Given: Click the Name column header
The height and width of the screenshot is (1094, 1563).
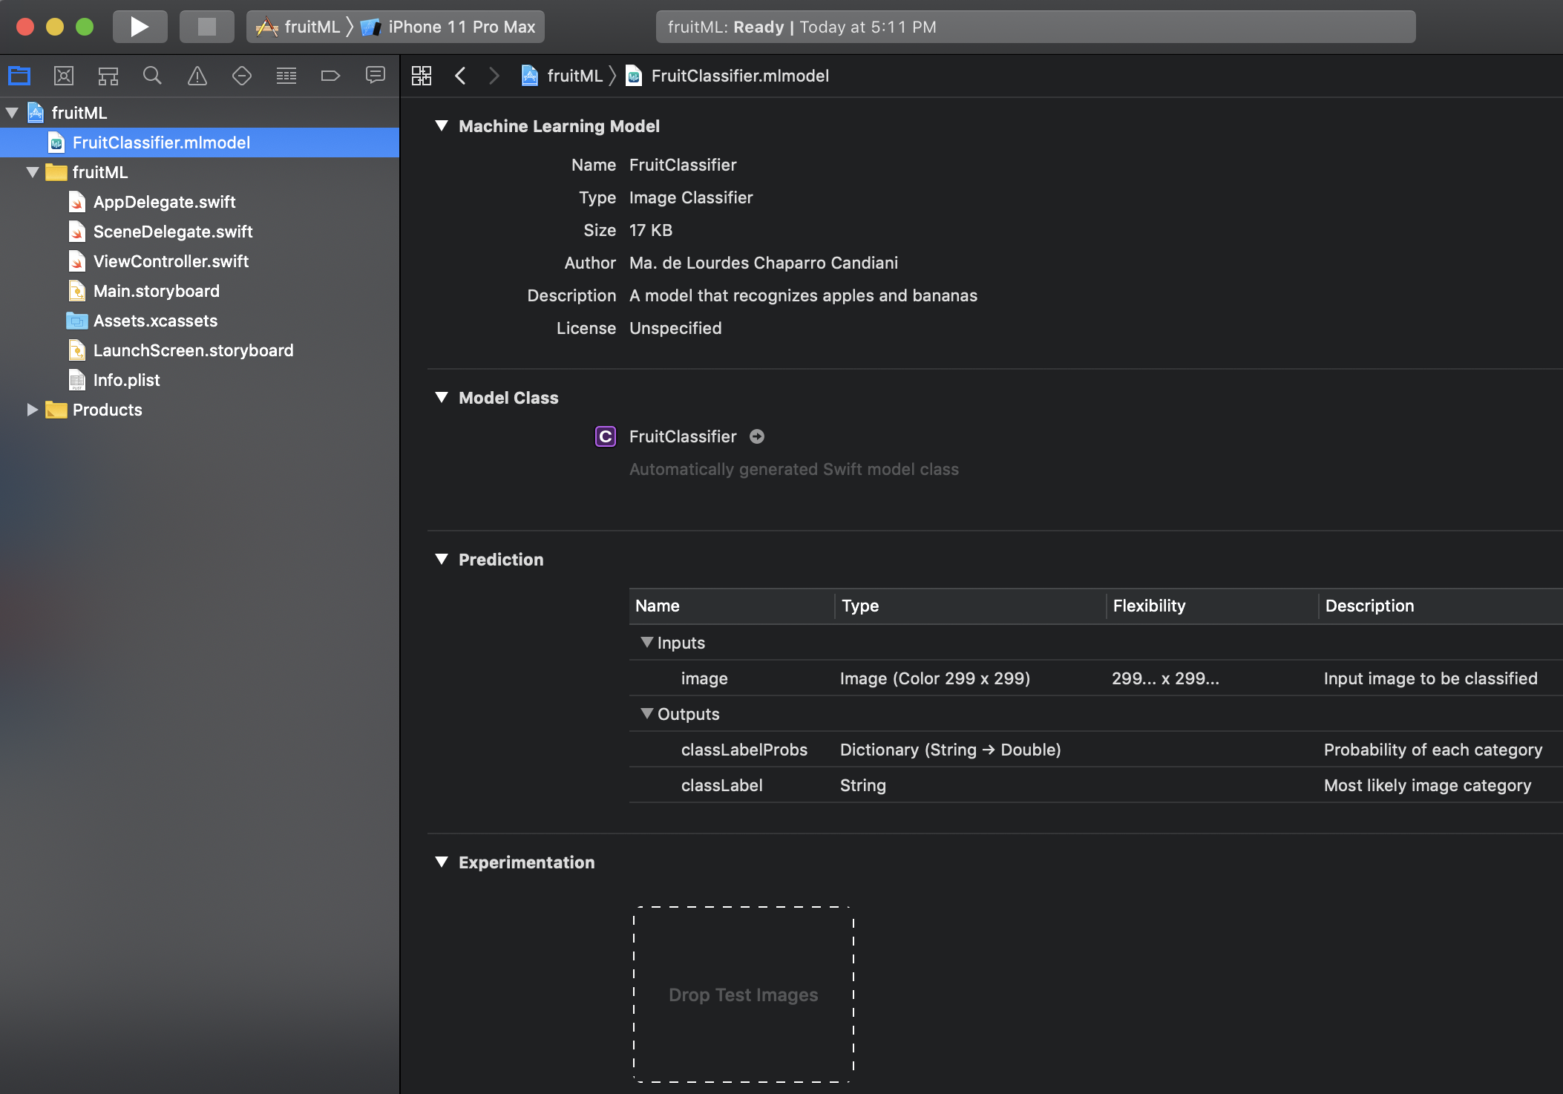Looking at the screenshot, I should (x=732, y=606).
